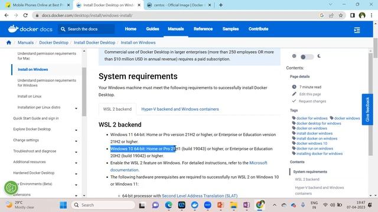Screen dimensions: 378x212
Task: Click the share page icon in address bar
Action: coord(331,15)
